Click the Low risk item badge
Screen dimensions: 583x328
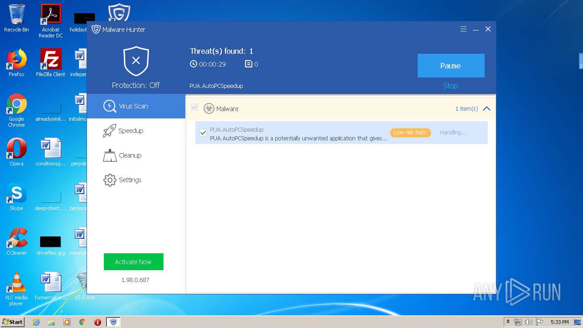(x=410, y=133)
